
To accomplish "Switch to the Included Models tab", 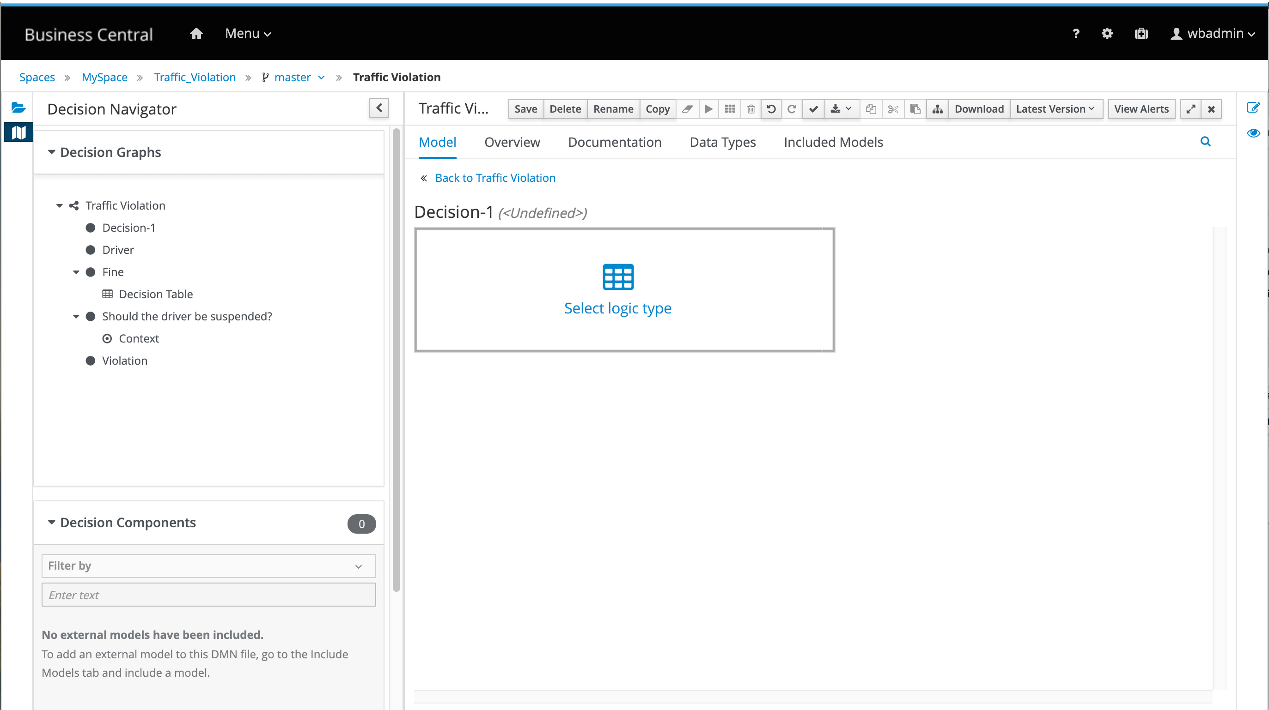I will [x=833, y=142].
